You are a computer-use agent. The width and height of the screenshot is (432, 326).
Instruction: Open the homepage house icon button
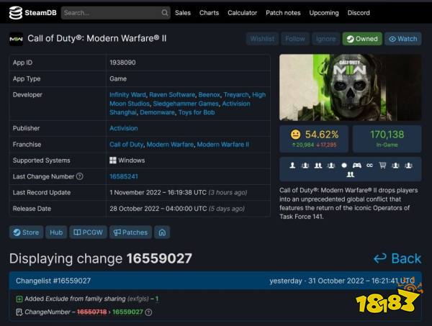[162, 232]
